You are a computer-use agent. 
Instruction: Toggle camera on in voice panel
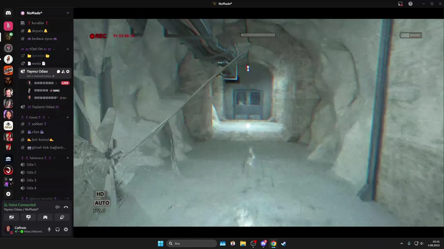tap(12, 217)
